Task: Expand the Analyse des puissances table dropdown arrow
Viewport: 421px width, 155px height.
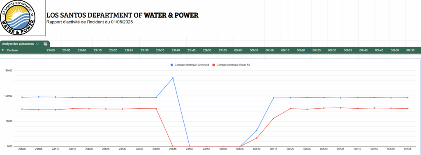Action: (x=37, y=44)
